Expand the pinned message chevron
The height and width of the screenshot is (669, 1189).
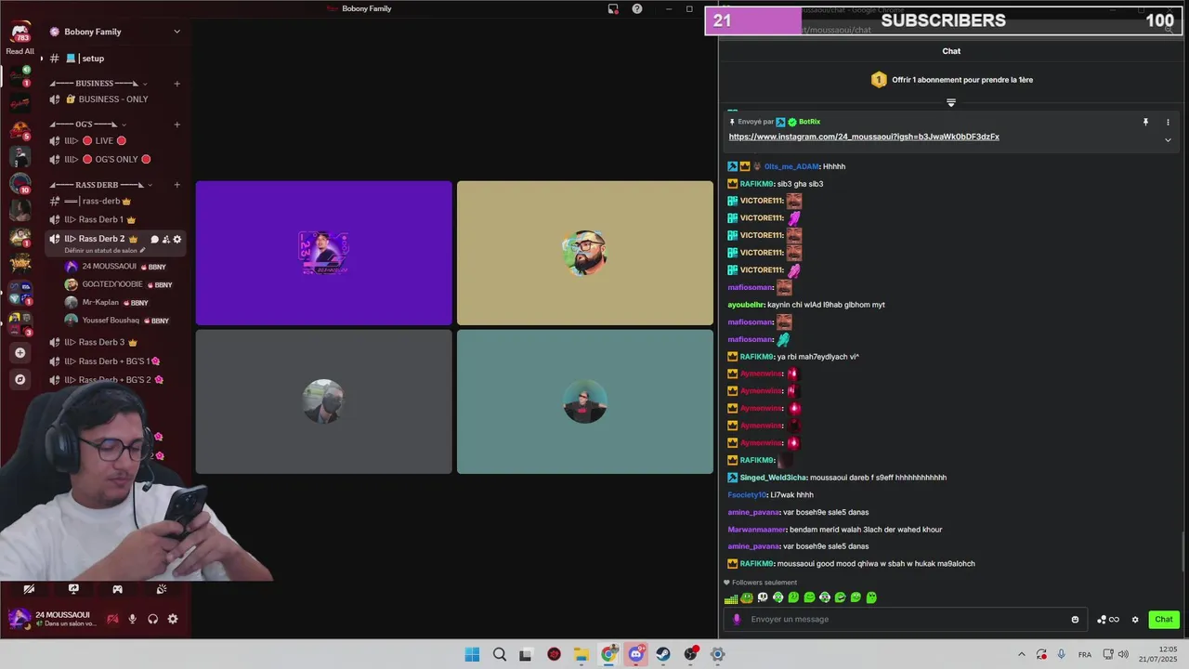click(x=1168, y=140)
